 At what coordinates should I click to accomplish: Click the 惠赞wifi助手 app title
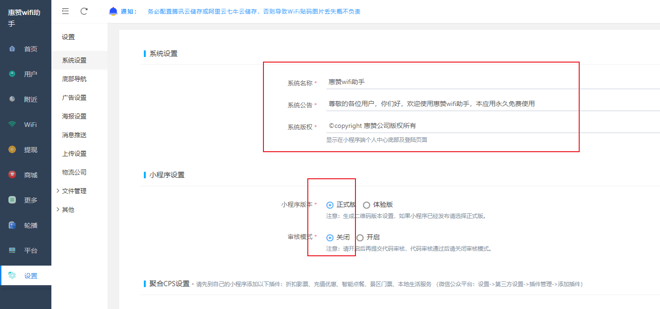click(24, 18)
